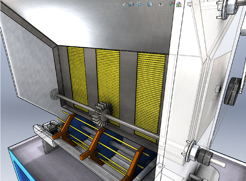The height and width of the screenshot is (181, 246).
Task: Expand the Display Style dropdown arrow
Action: click(154, 5)
